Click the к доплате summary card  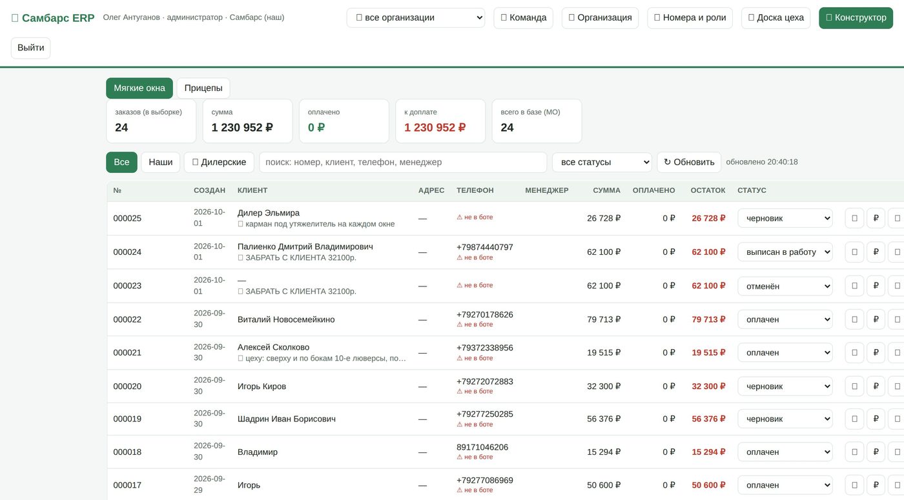[x=440, y=121]
